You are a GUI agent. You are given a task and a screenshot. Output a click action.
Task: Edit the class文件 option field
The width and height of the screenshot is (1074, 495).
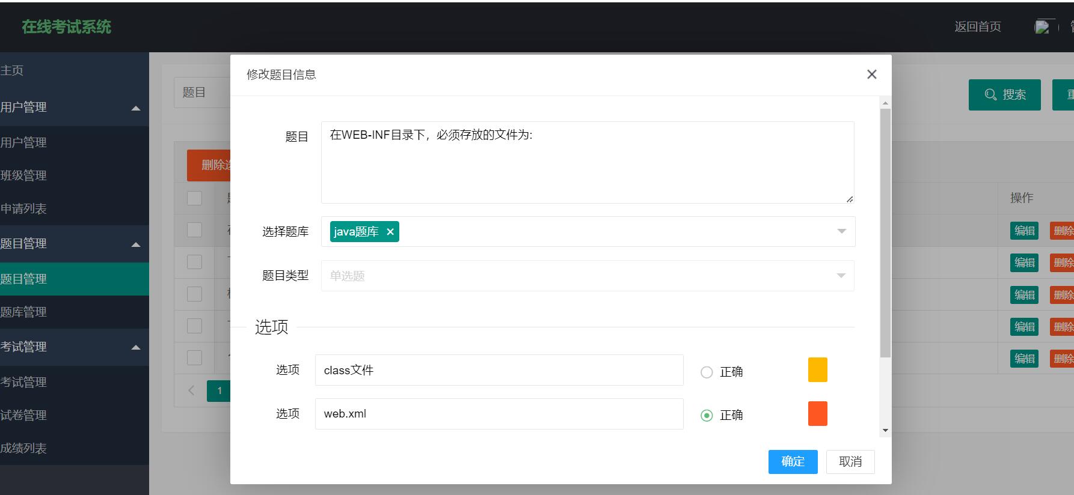[x=499, y=370]
